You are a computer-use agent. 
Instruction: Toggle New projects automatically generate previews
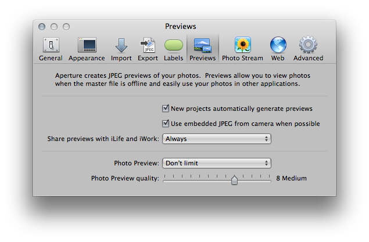(166, 109)
